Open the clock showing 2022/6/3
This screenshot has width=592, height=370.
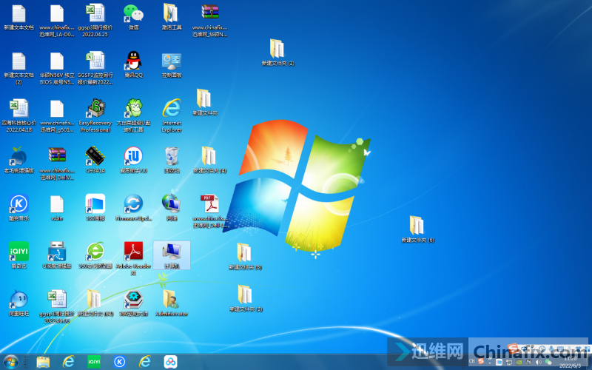pyautogui.click(x=571, y=363)
